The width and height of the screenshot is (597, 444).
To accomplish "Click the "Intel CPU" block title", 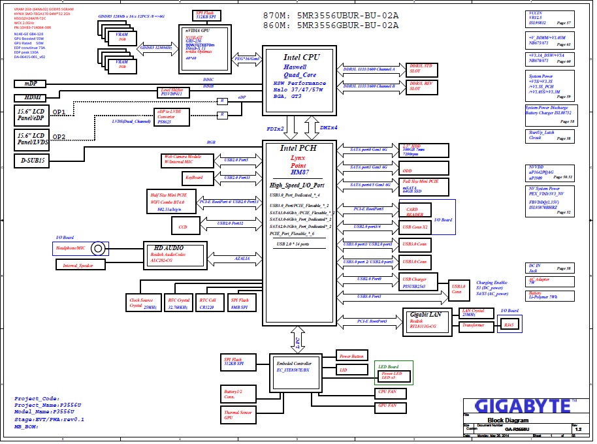I will (301, 57).
